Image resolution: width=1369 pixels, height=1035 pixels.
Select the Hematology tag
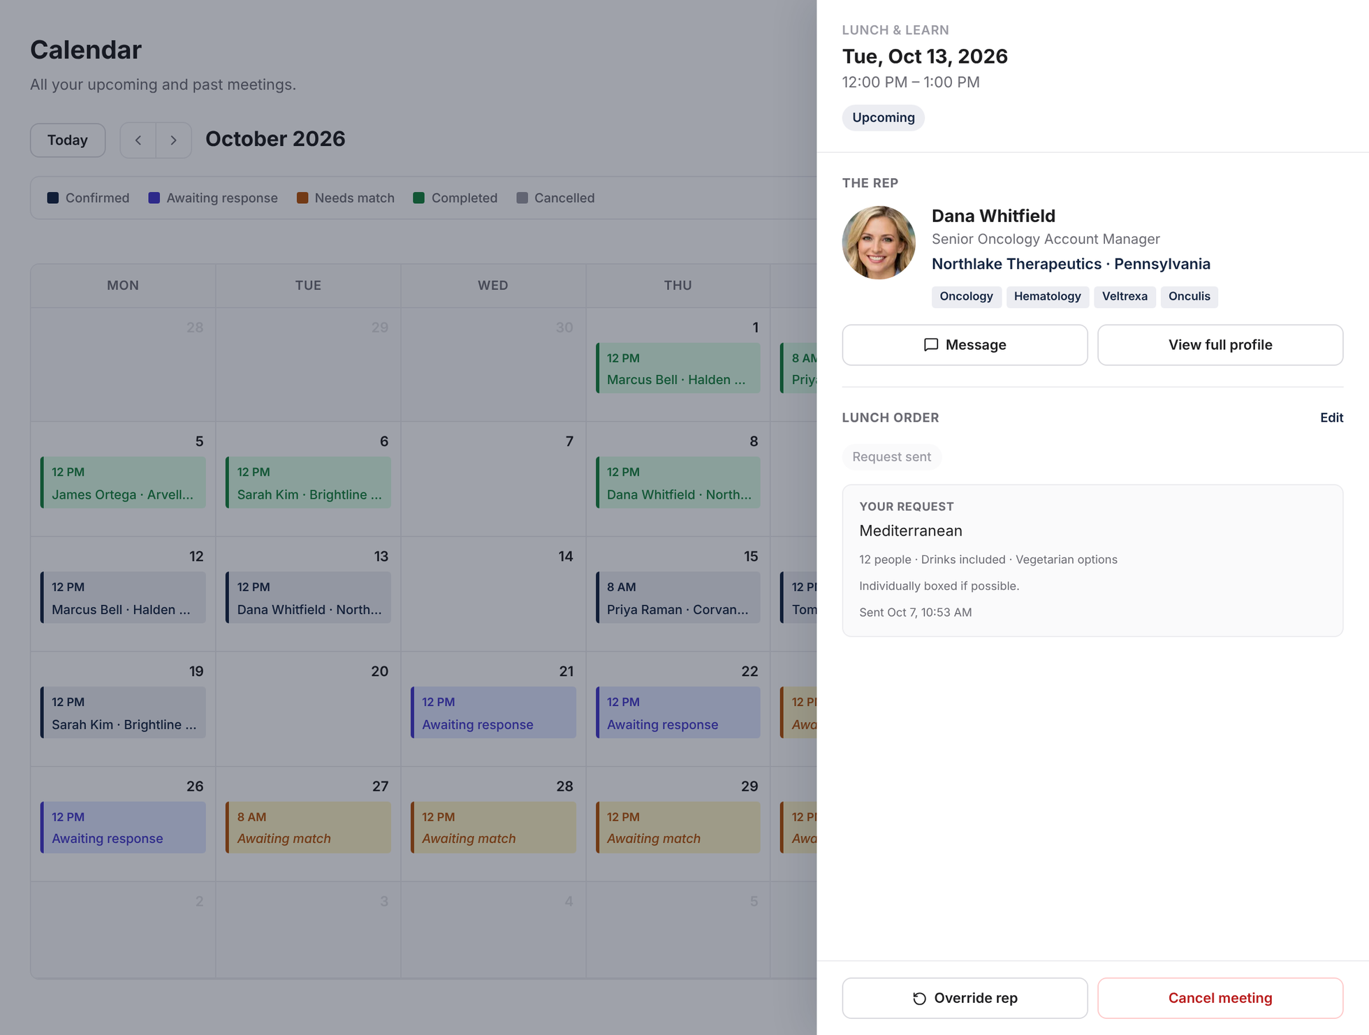coord(1047,296)
